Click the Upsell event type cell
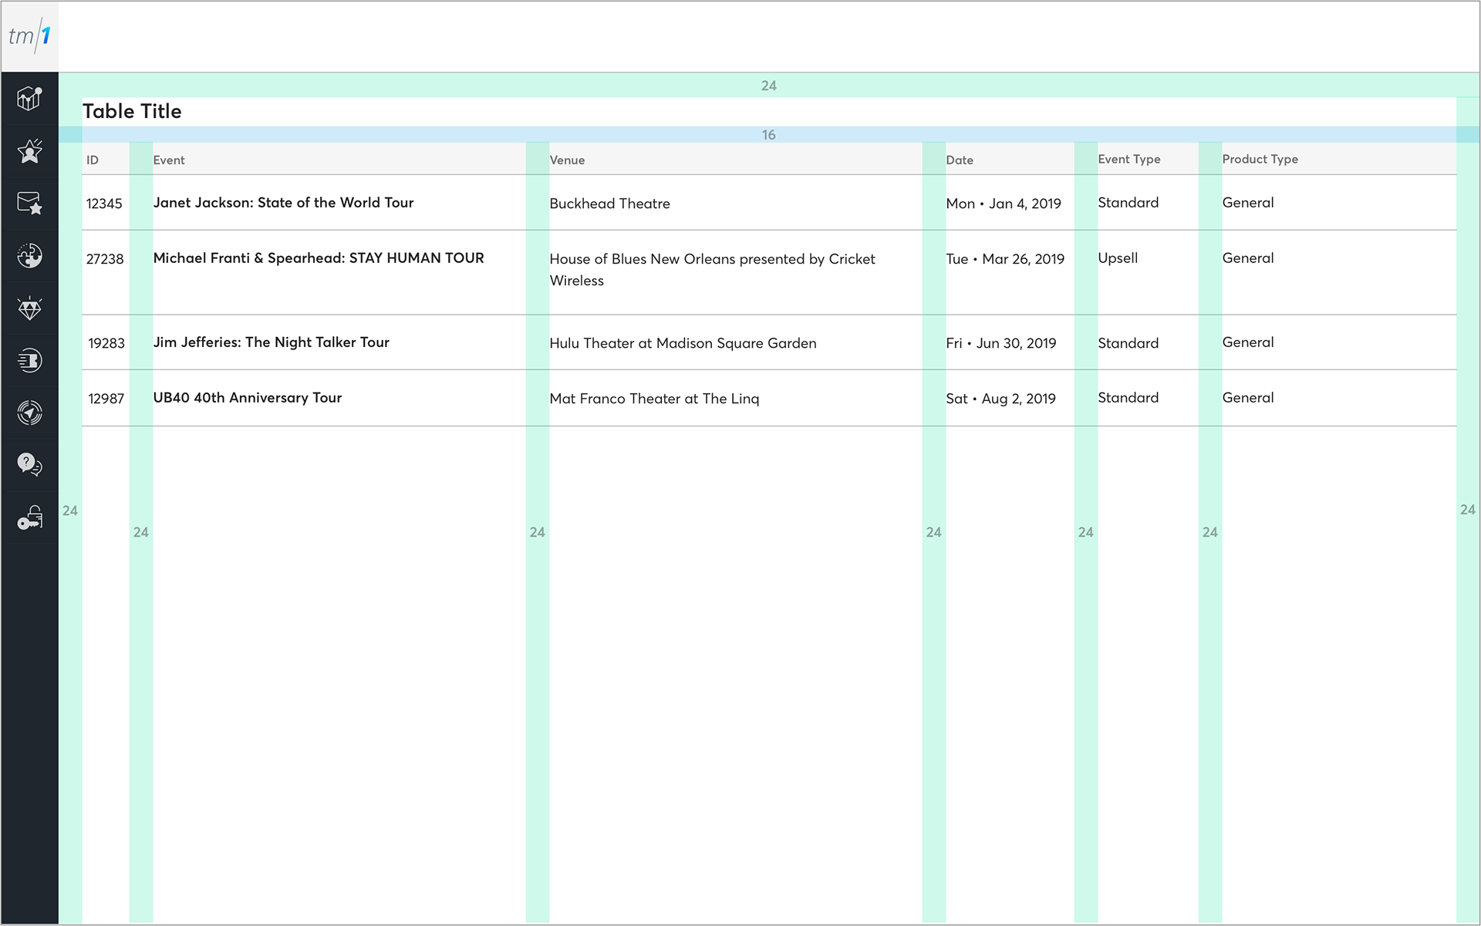Screen dimensions: 1481x926 1118,258
